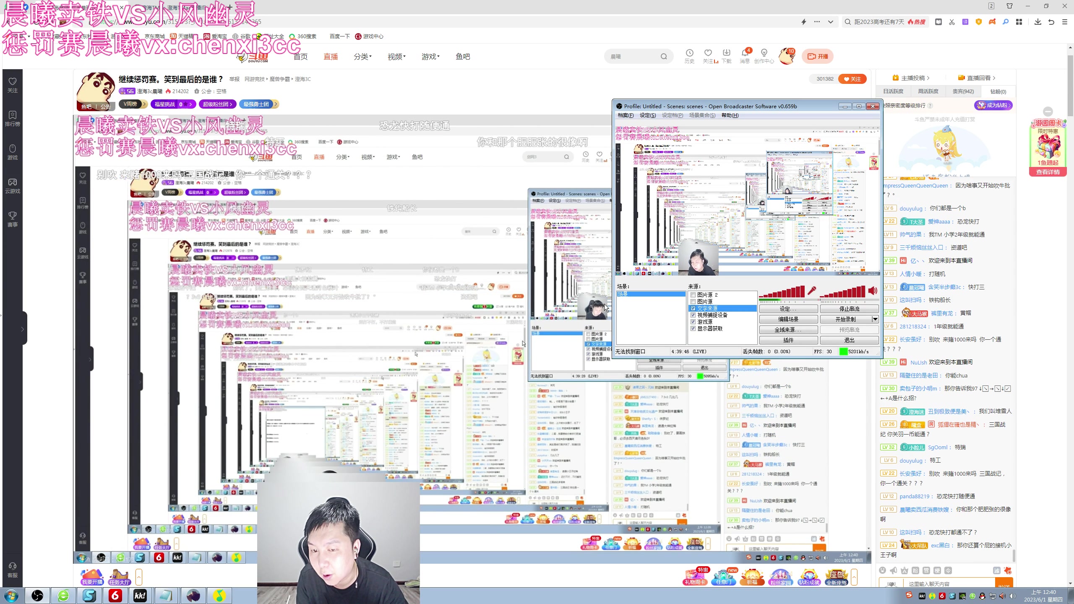The height and width of the screenshot is (604, 1074).
Task: Switch to the 周活跃度 tab
Action: pyautogui.click(x=928, y=91)
